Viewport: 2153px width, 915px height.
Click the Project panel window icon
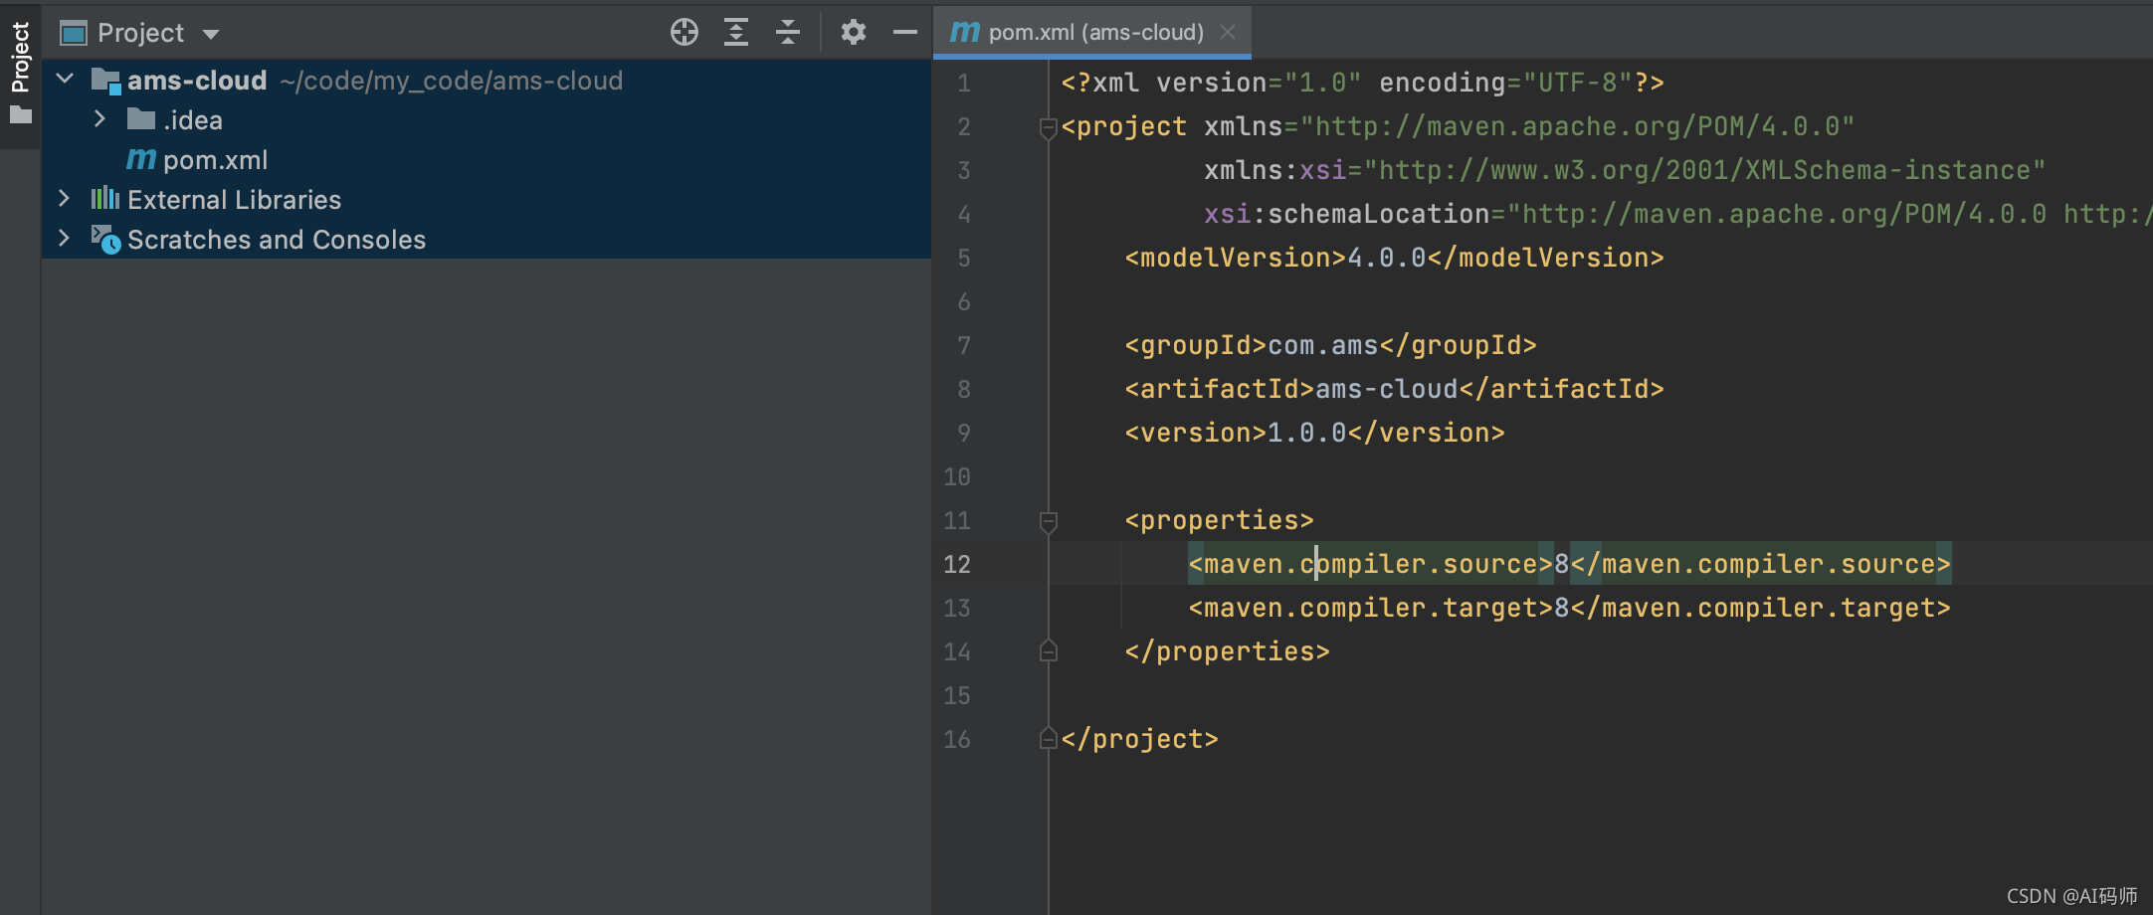click(x=74, y=34)
